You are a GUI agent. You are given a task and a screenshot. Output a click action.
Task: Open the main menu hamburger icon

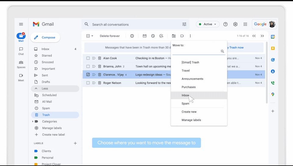(21, 24)
